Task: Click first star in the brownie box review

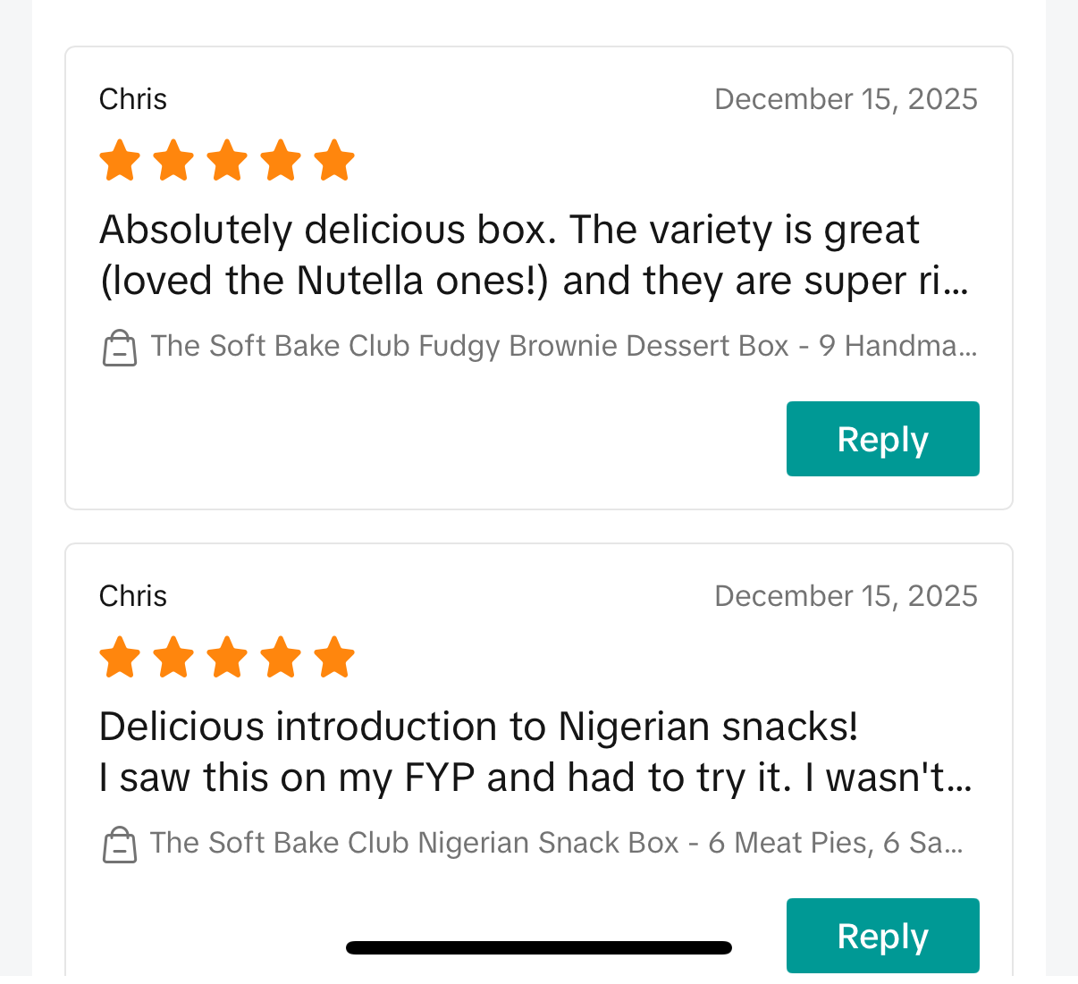Action: tap(120, 161)
